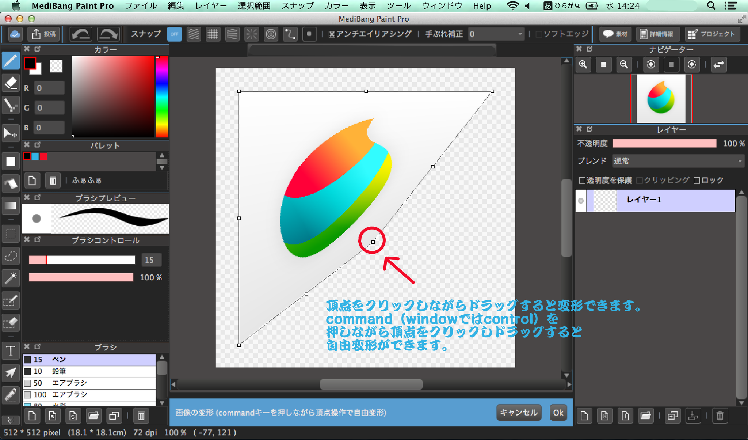The height and width of the screenshot is (440, 748).
Task: Click the layer 不透明度 slider
Action: (x=664, y=144)
